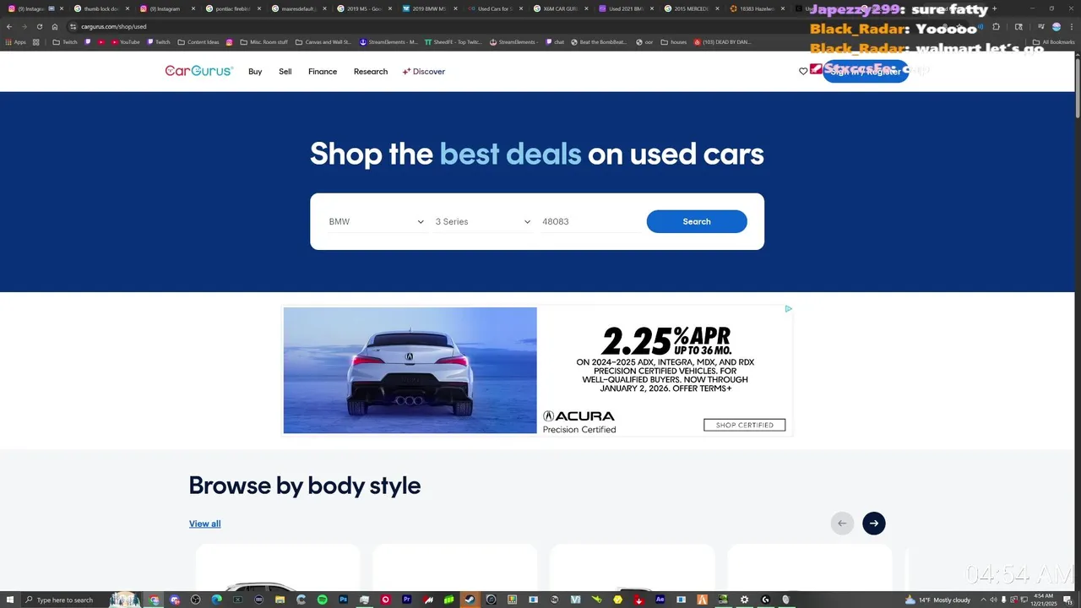Image resolution: width=1081 pixels, height=608 pixels.
Task: Open the Apps bookmarks shortcut
Action: [x=16, y=41]
